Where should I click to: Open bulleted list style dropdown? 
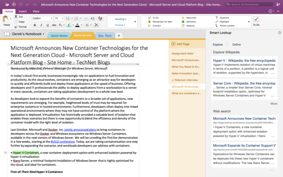click(72, 19)
